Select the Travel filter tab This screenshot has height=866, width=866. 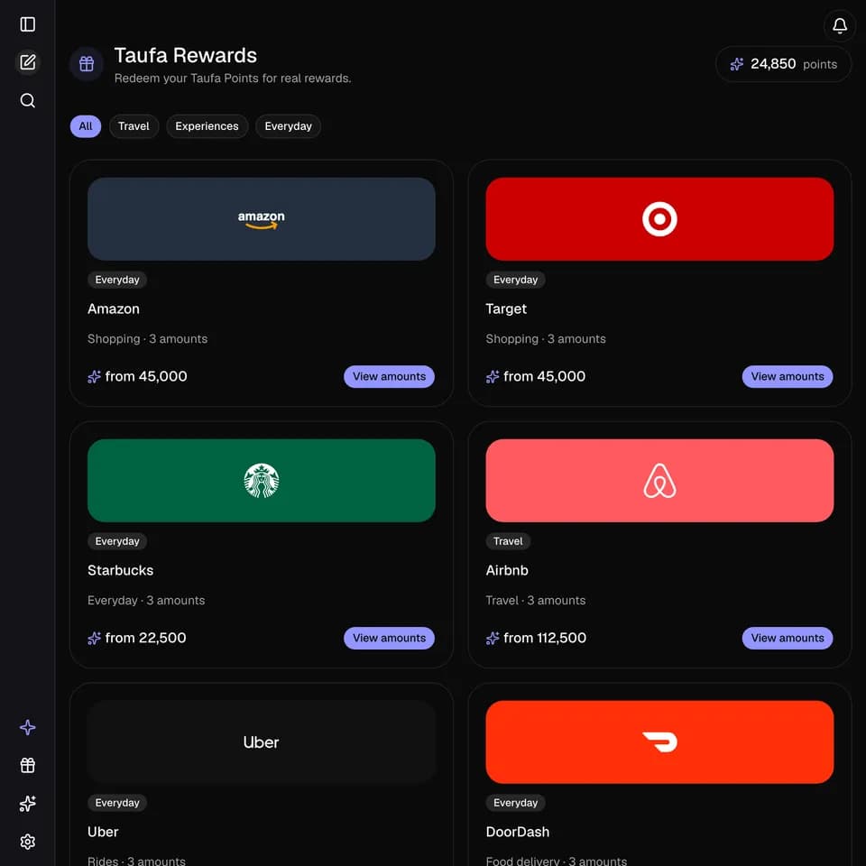[x=134, y=126]
